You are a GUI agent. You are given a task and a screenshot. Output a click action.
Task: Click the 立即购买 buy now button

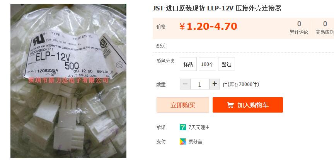pos(183,105)
